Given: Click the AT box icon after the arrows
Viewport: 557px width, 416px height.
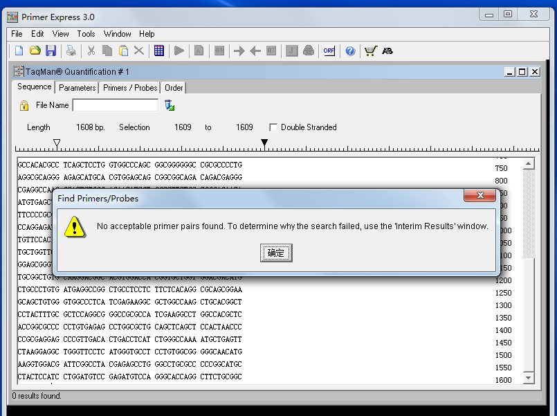Looking at the screenshot, I should [x=271, y=51].
